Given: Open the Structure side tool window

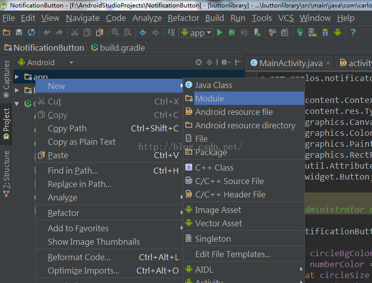Looking at the screenshot, I should pos(6,174).
